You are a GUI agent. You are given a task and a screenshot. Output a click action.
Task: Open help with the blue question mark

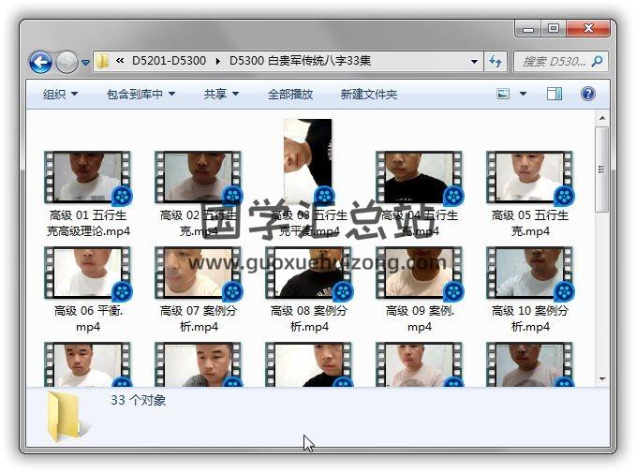click(587, 94)
